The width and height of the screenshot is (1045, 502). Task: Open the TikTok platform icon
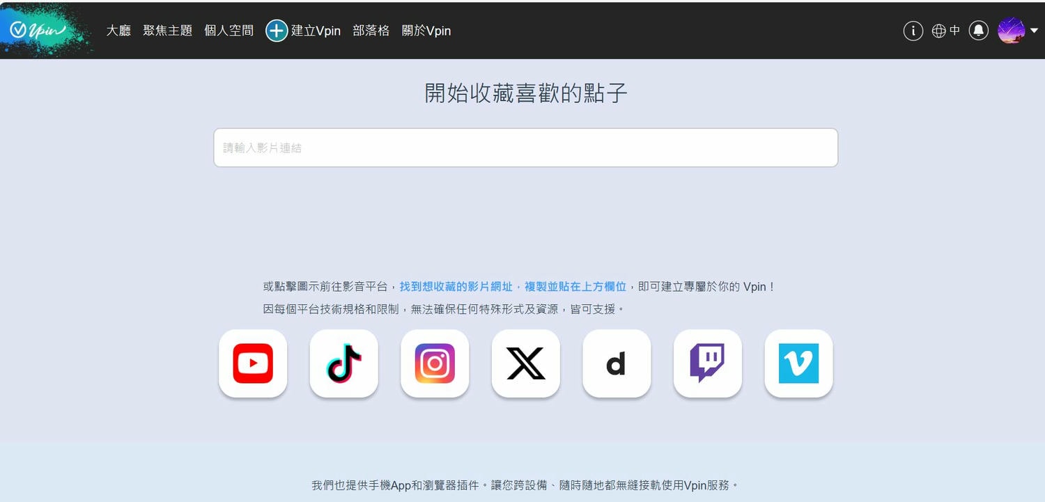pos(344,363)
